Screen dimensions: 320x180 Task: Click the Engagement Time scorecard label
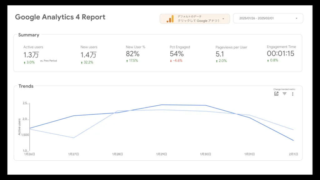pos(282,47)
